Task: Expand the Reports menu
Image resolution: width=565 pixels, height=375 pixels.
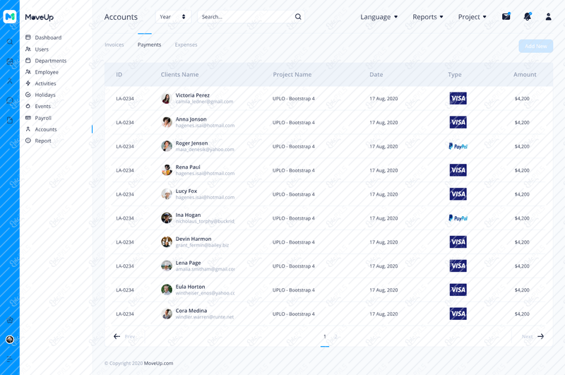Action: (428, 17)
